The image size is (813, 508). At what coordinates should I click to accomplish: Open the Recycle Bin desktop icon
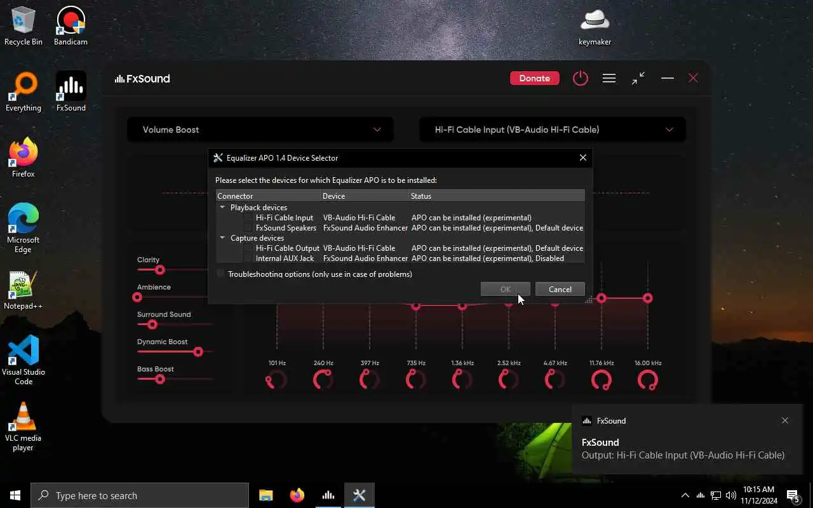coord(24,26)
